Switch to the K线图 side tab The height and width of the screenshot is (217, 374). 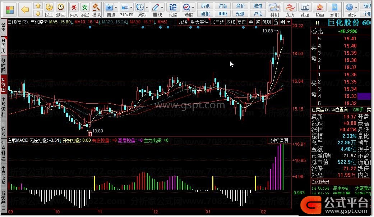(x=3, y=85)
